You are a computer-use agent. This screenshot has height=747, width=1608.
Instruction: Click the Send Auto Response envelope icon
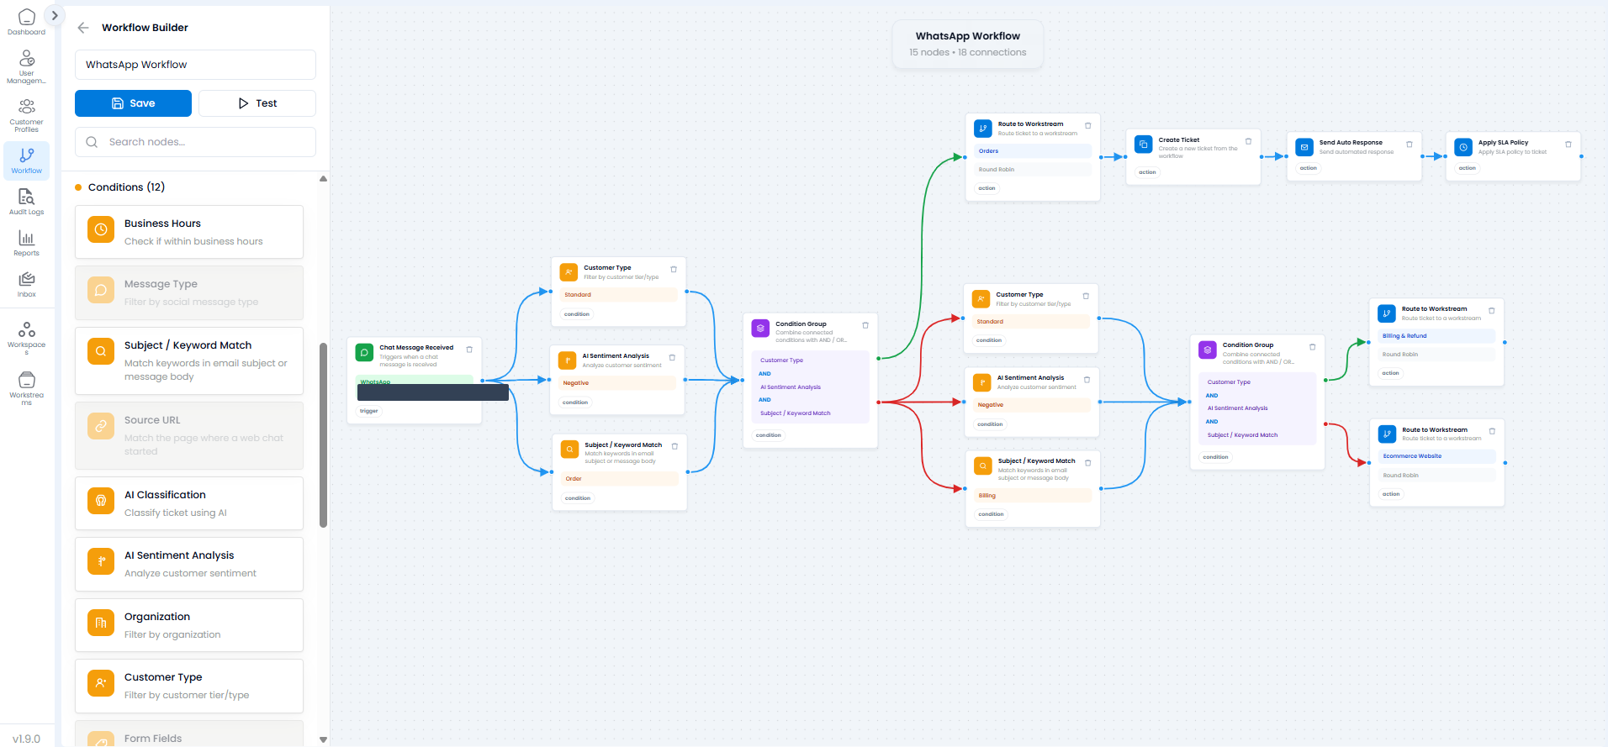pos(1304,147)
